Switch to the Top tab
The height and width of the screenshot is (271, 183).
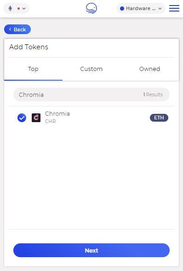coord(33,69)
